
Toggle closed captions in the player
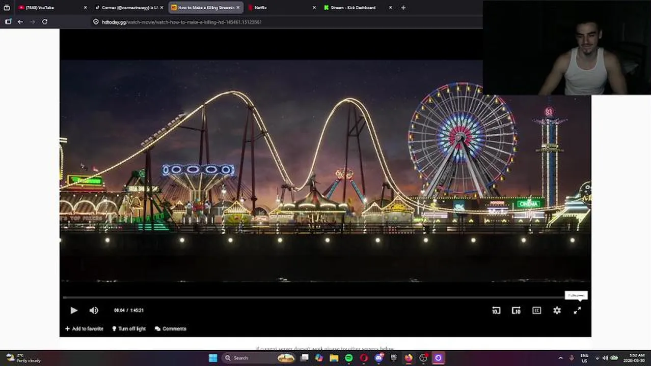tap(536, 311)
